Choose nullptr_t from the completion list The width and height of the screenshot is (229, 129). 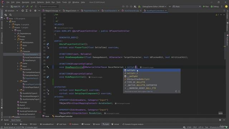(x=152, y=73)
